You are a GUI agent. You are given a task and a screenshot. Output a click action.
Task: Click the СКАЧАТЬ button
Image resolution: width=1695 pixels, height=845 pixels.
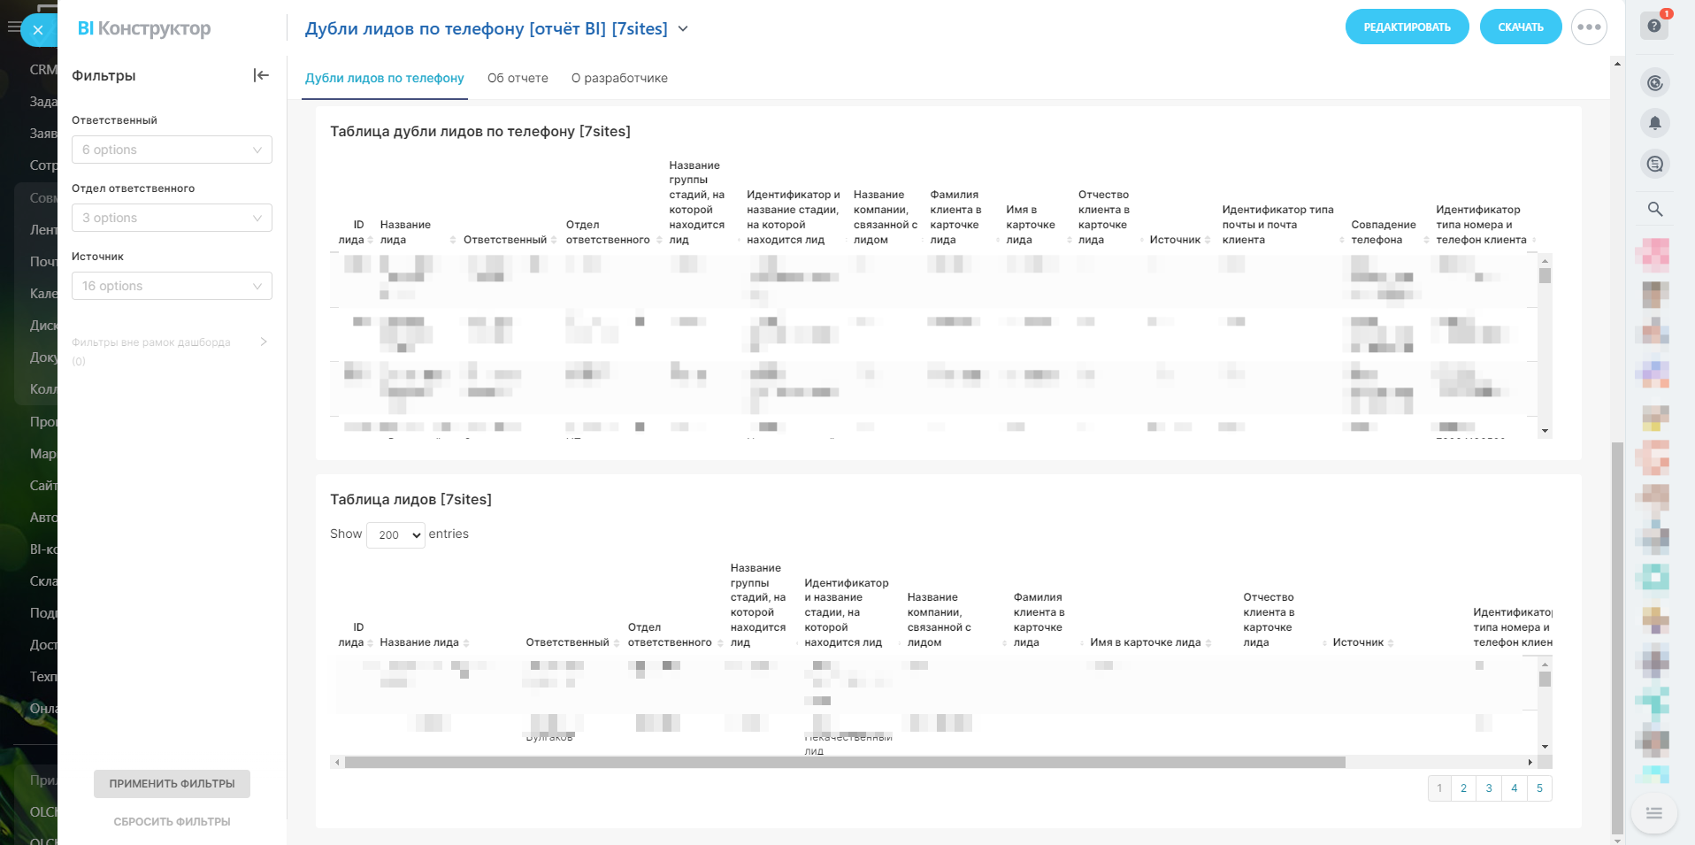tap(1521, 27)
